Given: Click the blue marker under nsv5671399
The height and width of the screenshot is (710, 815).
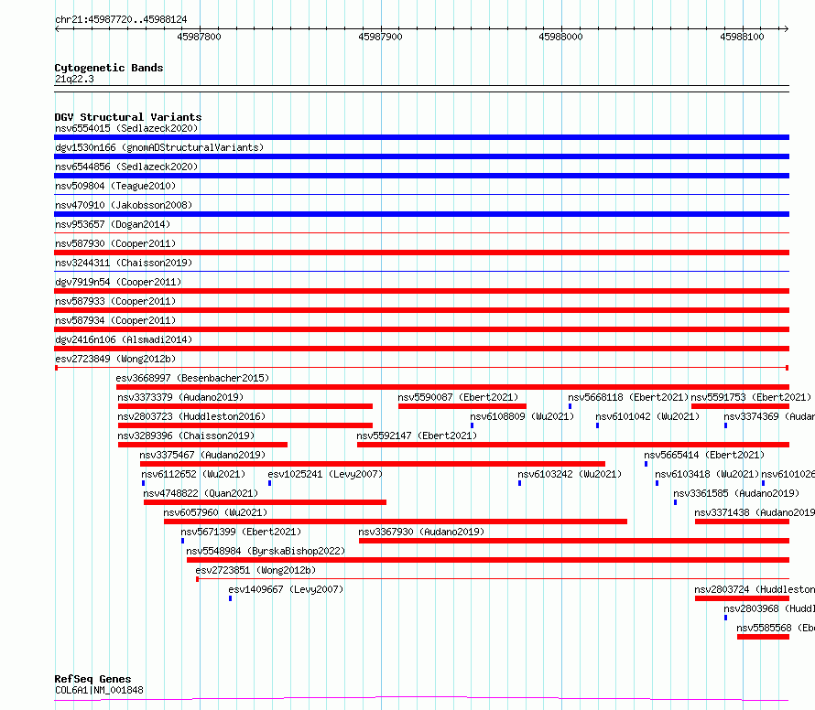Looking at the screenshot, I should (182, 541).
